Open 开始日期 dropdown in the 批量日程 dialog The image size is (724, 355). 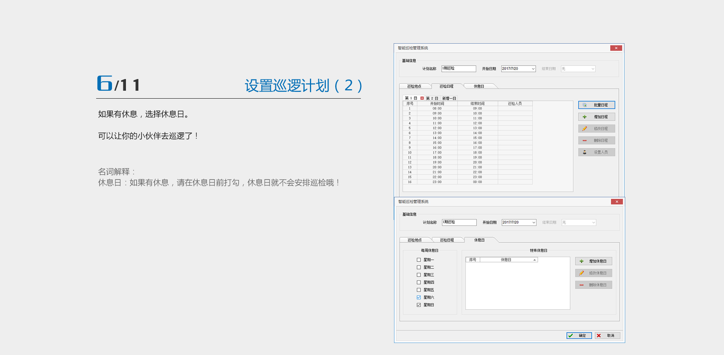pyautogui.click(x=533, y=69)
